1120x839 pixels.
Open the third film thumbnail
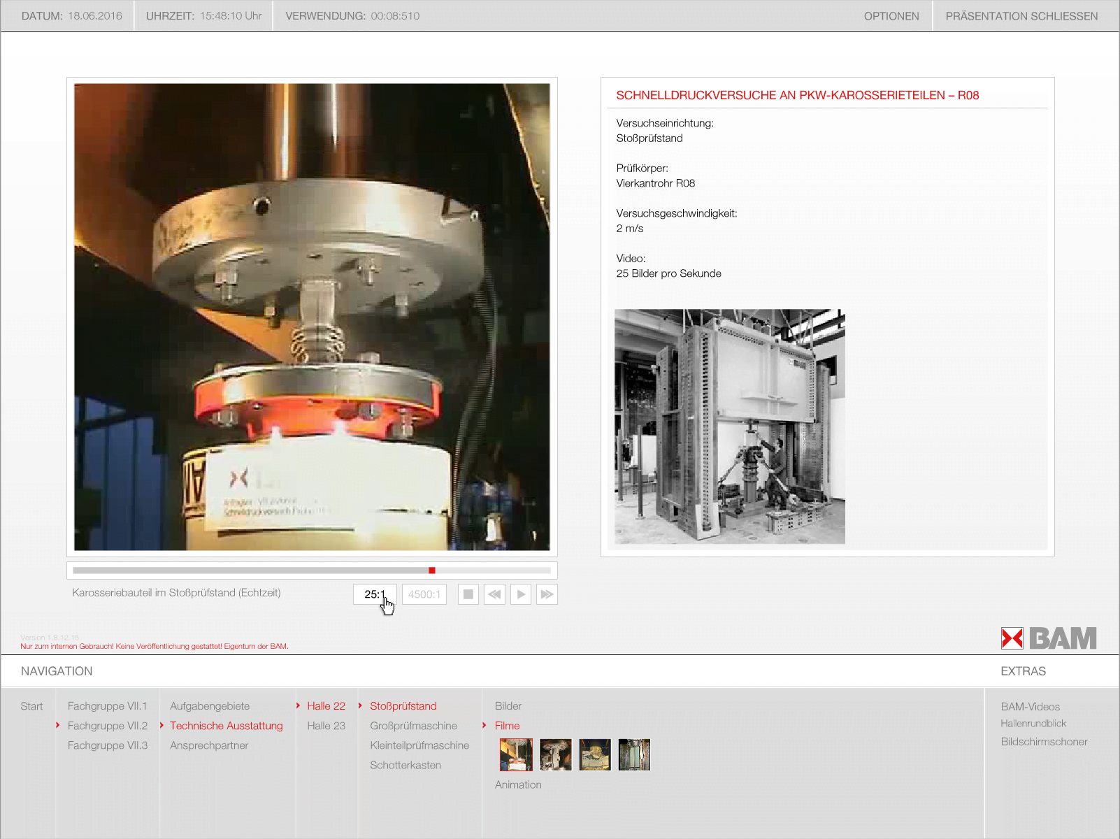pyautogui.click(x=595, y=755)
